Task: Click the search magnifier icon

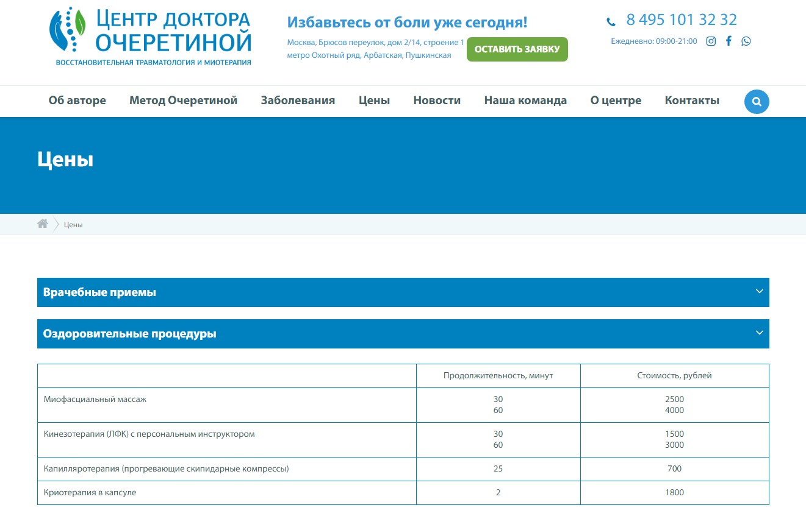Action: point(757,102)
